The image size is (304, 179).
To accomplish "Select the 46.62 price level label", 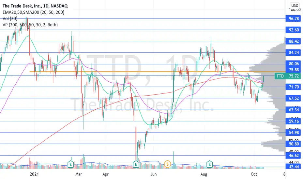I will click(x=293, y=155).
